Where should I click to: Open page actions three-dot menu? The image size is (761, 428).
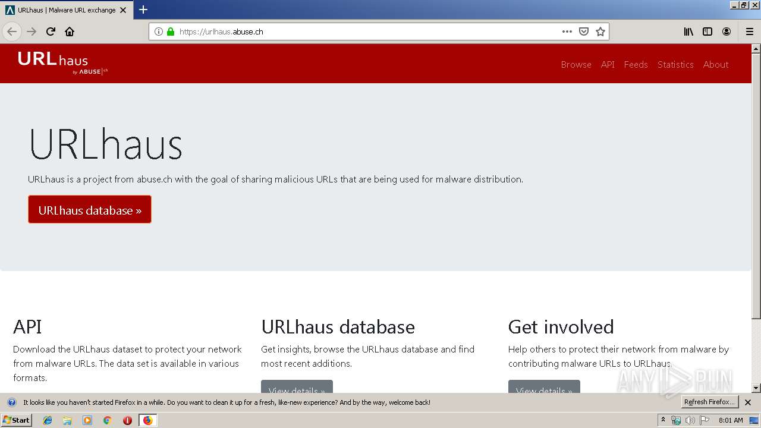click(567, 32)
